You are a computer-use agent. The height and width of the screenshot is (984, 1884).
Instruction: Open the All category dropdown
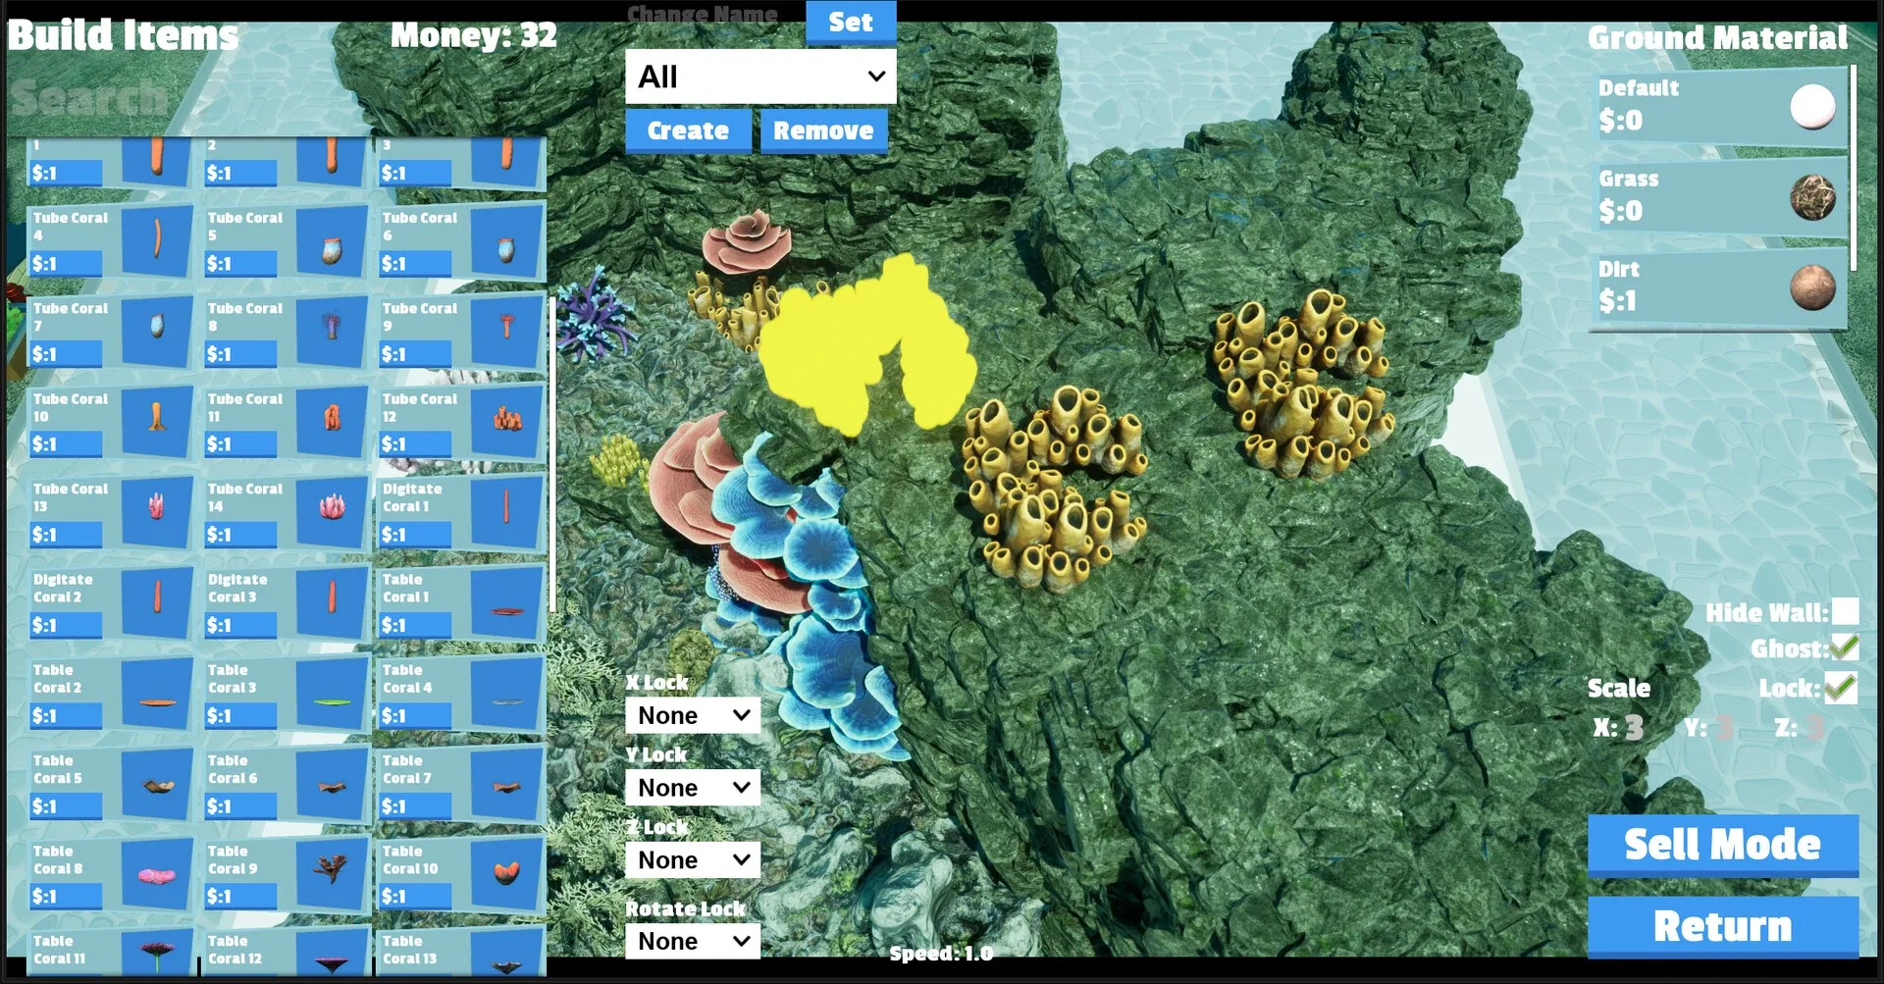(760, 77)
